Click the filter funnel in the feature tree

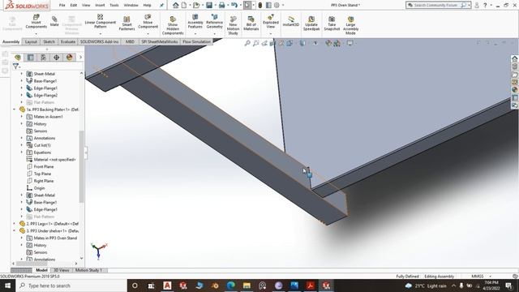pyautogui.click(x=15, y=67)
